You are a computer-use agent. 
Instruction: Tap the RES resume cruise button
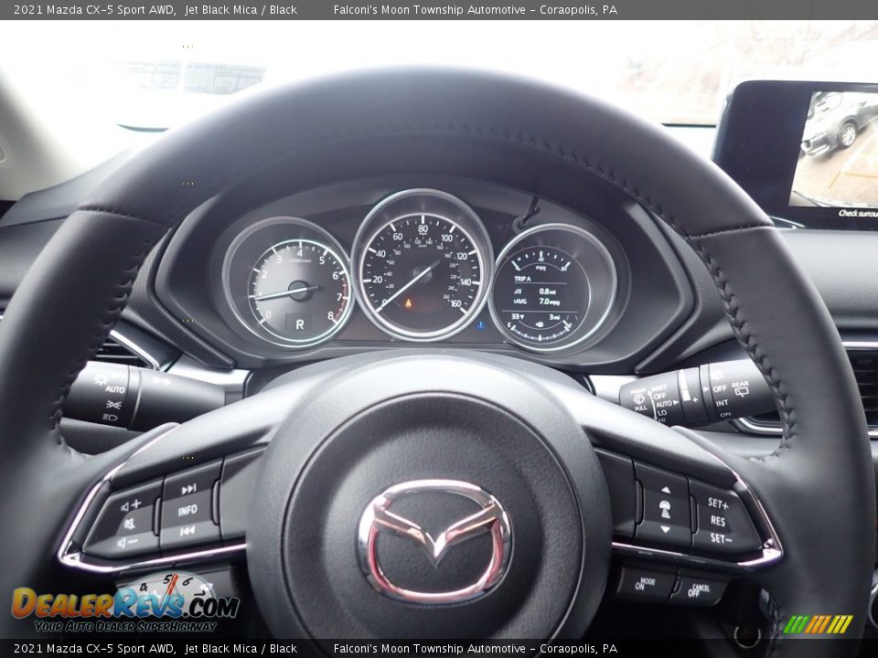(x=718, y=521)
